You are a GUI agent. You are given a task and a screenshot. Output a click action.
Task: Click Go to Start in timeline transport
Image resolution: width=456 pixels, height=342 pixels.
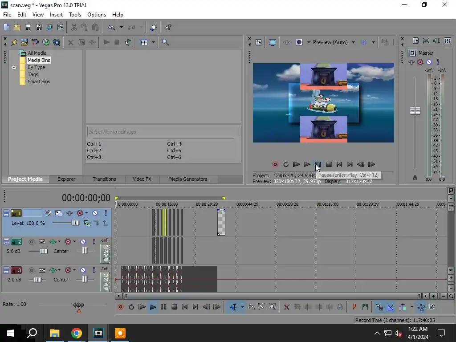[x=185, y=307]
